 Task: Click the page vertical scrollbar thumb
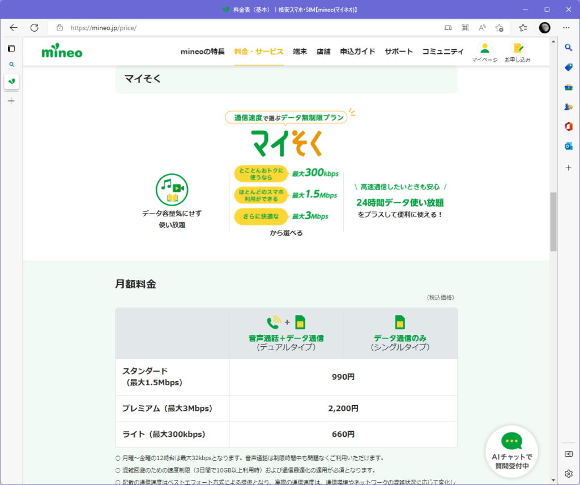pos(553,222)
